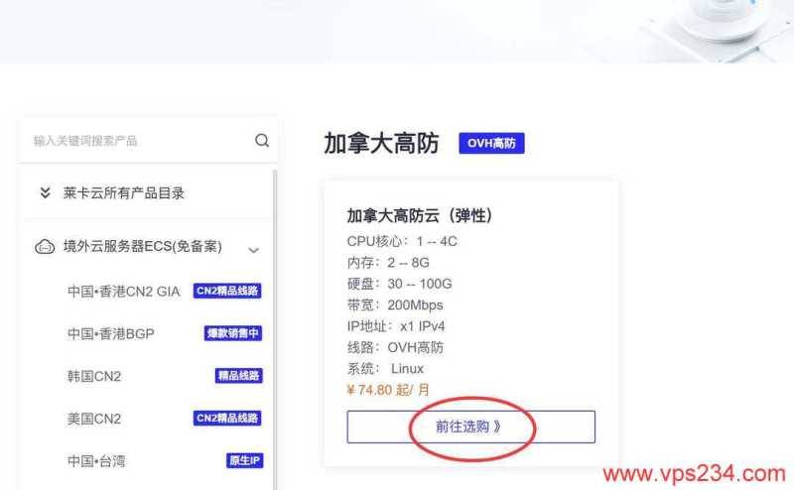Click the 线路: OVH高防 spec line
794x490 pixels.
tap(395, 348)
